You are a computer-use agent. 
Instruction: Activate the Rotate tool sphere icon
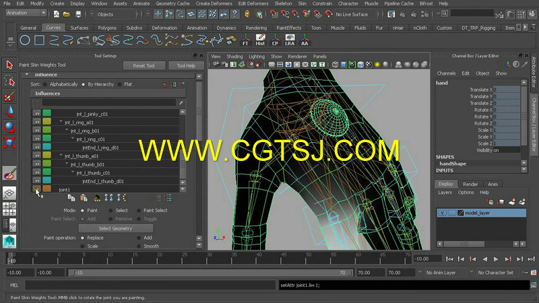[x=9, y=127]
